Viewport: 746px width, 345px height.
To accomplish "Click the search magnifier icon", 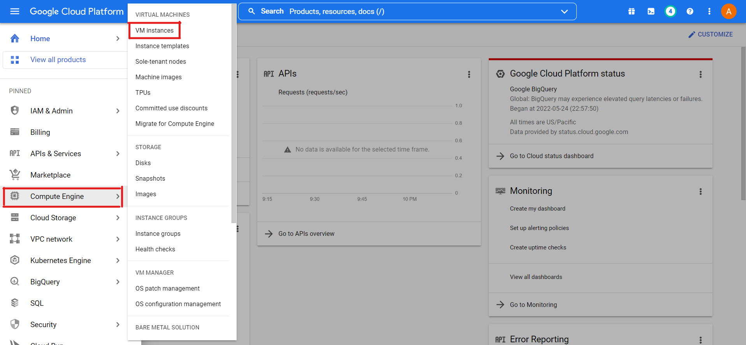I will pyautogui.click(x=252, y=11).
